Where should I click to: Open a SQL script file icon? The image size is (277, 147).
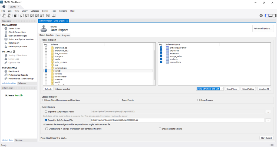point(9,16)
